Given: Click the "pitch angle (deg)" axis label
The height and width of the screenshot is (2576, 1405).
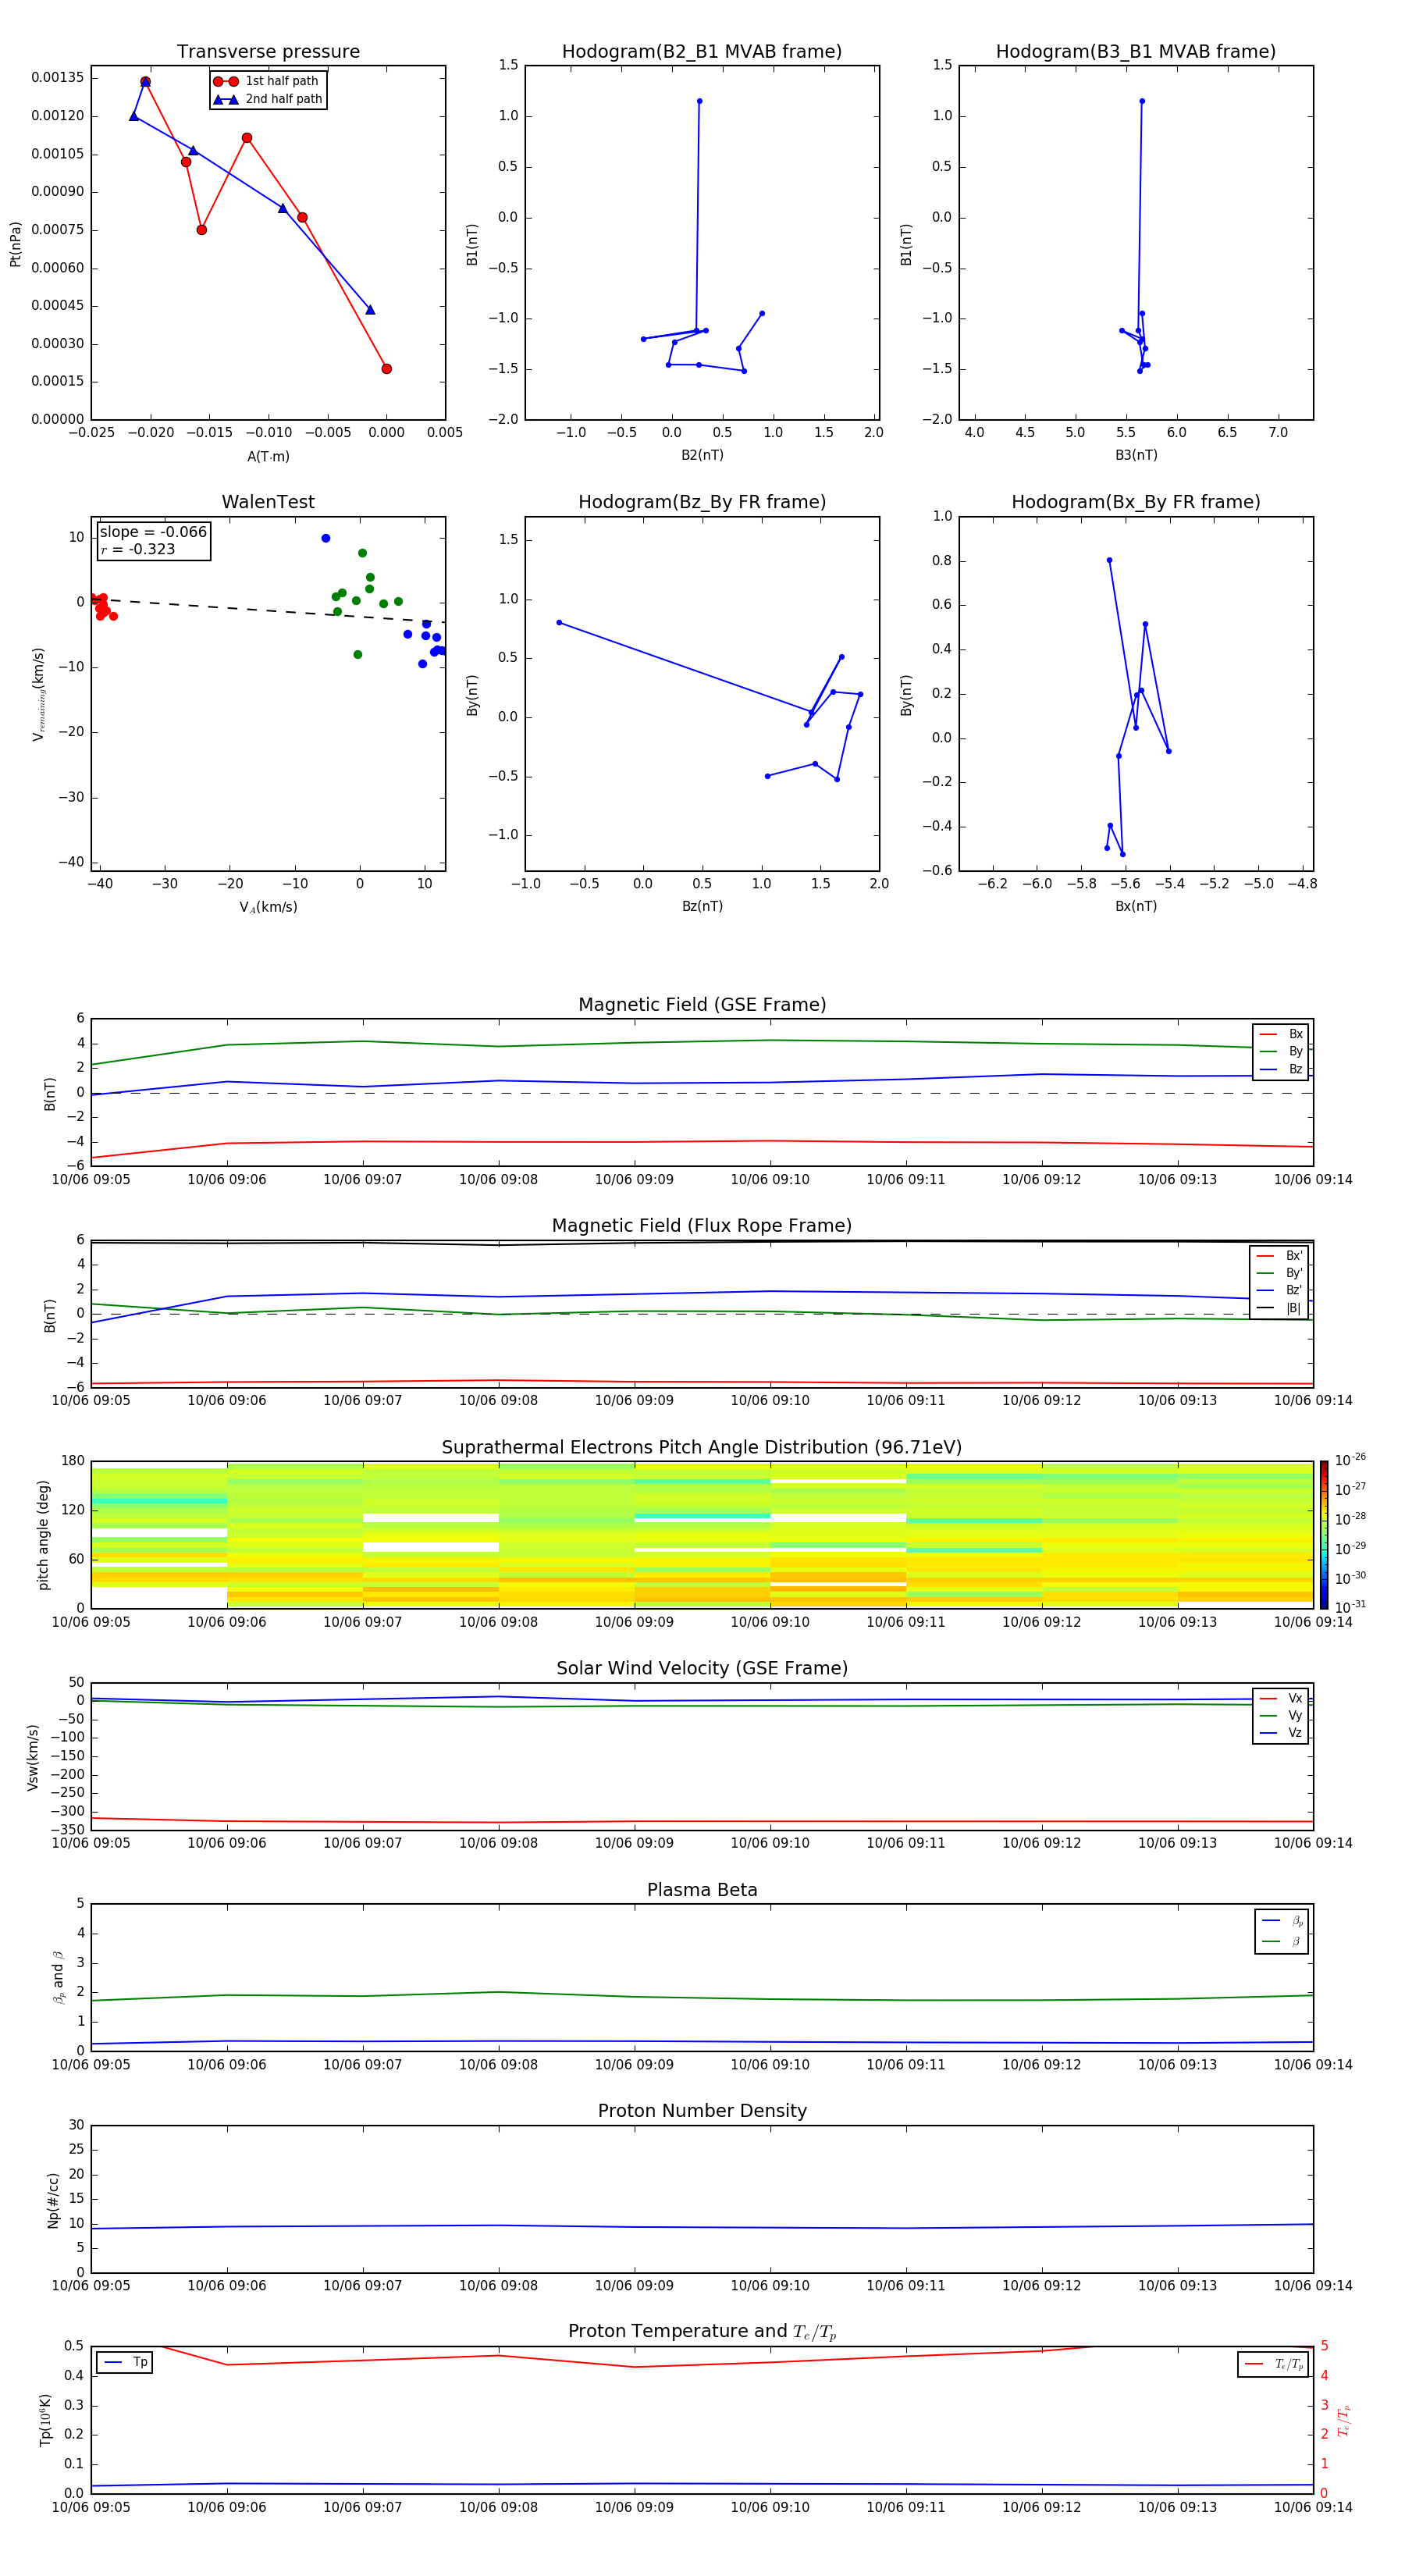Looking at the screenshot, I should pyautogui.click(x=43, y=1534).
